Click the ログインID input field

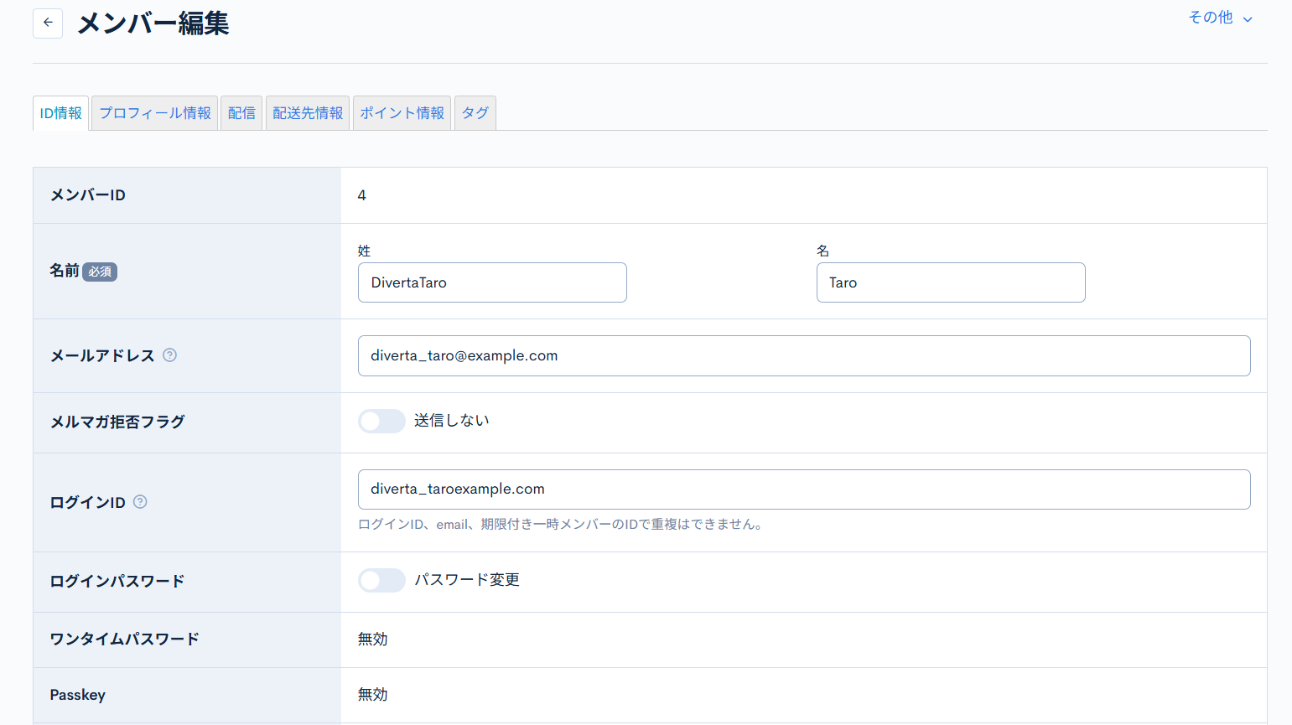(x=804, y=489)
